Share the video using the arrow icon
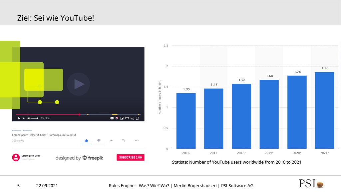 point(111,141)
